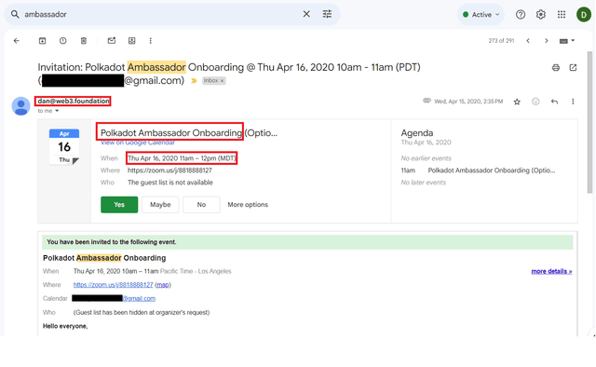The image size is (596, 367).
Task: Open the map link
Action: click(163, 285)
